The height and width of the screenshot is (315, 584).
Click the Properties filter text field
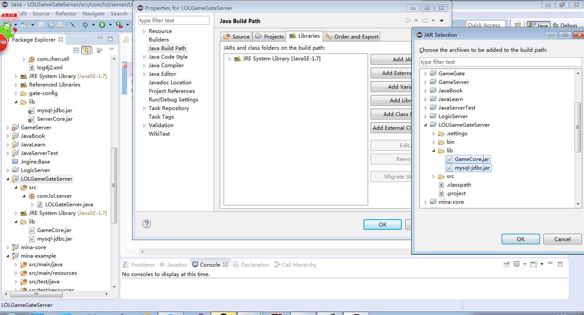click(174, 21)
